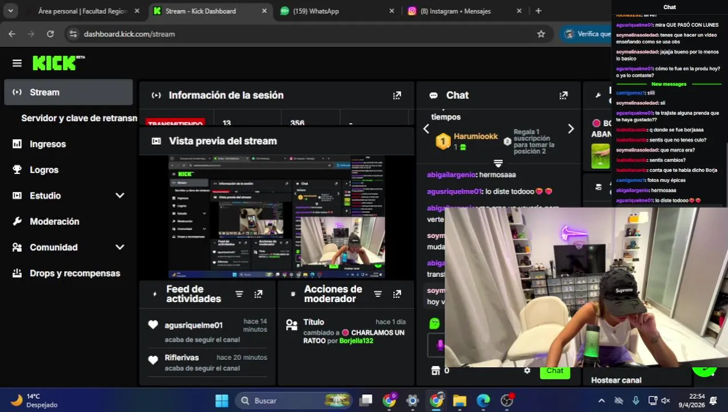The width and height of the screenshot is (728, 412).
Task: Click the Hostear canal button
Action: pos(616,380)
